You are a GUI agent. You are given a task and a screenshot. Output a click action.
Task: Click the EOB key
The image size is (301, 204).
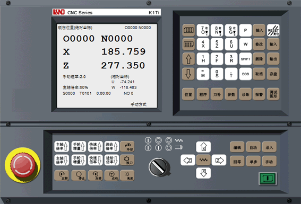pyautogui.click(x=245, y=74)
